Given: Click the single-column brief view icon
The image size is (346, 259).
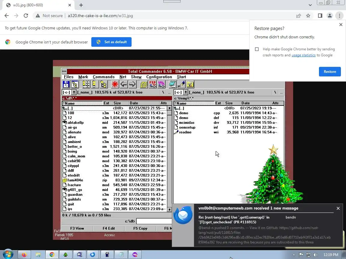Looking at the screenshot, I should [x=95, y=84].
